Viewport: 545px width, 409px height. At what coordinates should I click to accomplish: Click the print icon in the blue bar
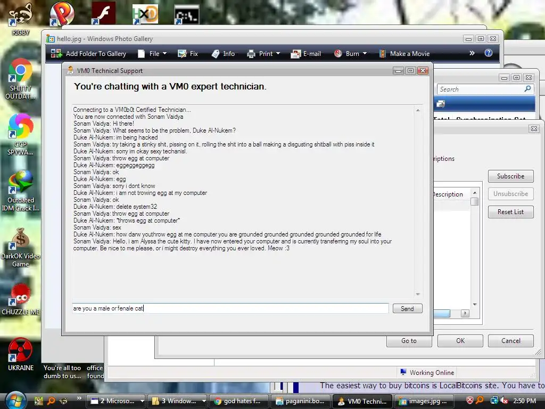tap(441, 104)
